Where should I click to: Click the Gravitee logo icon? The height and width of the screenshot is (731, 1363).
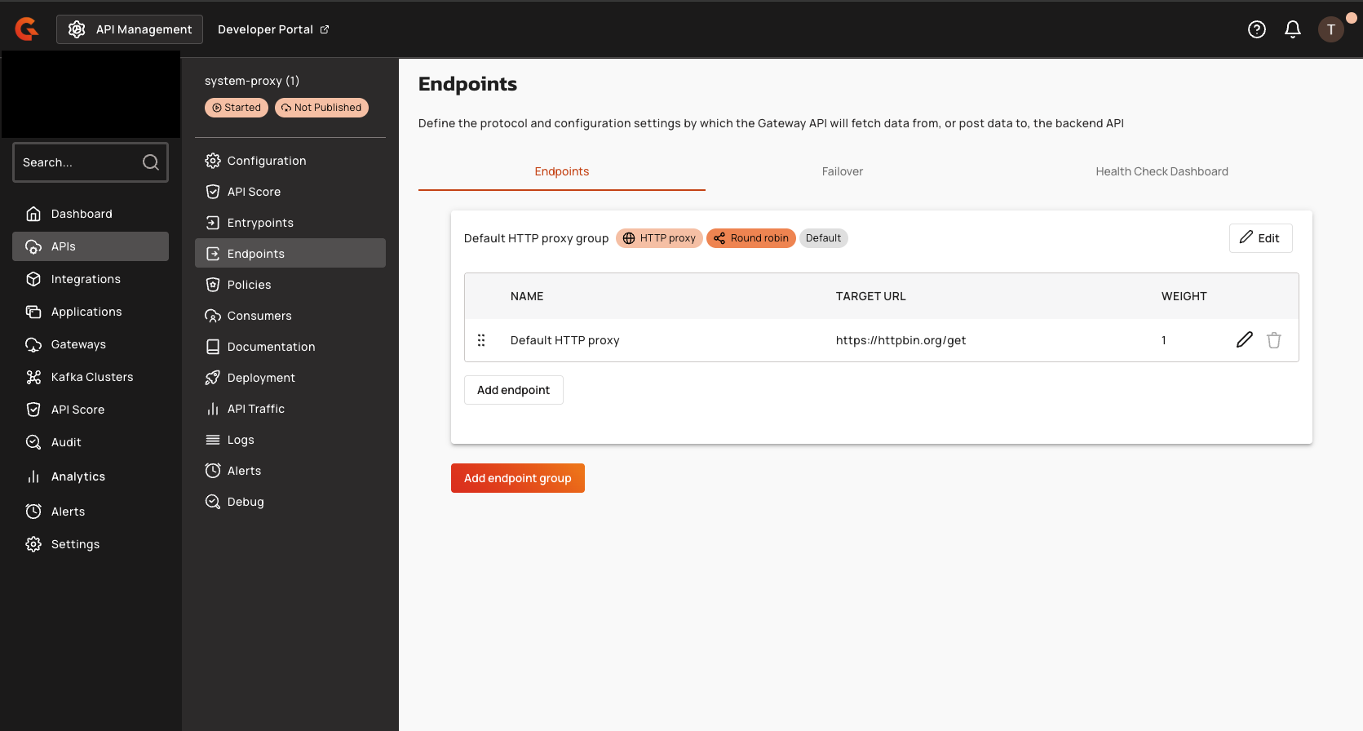(x=27, y=29)
